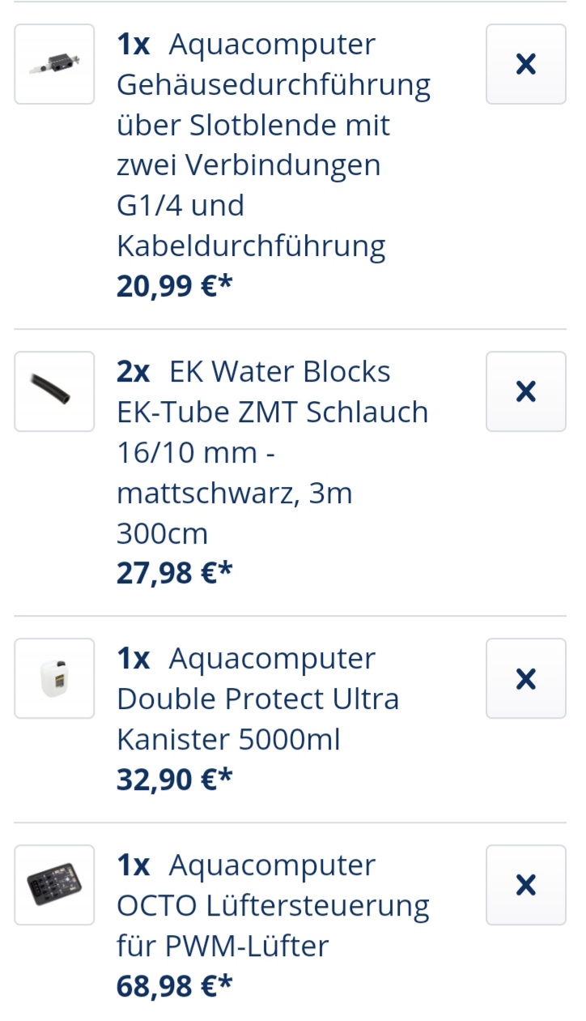This screenshot has height=1021, width=586.
Task: Remove the EK-Tube ZMT Schlauch item with the X
Action: (526, 391)
